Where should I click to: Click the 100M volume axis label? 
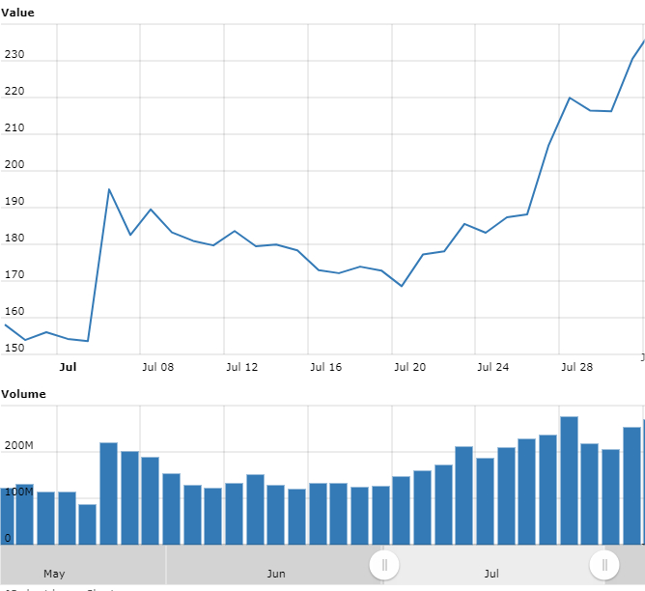click(19, 492)
